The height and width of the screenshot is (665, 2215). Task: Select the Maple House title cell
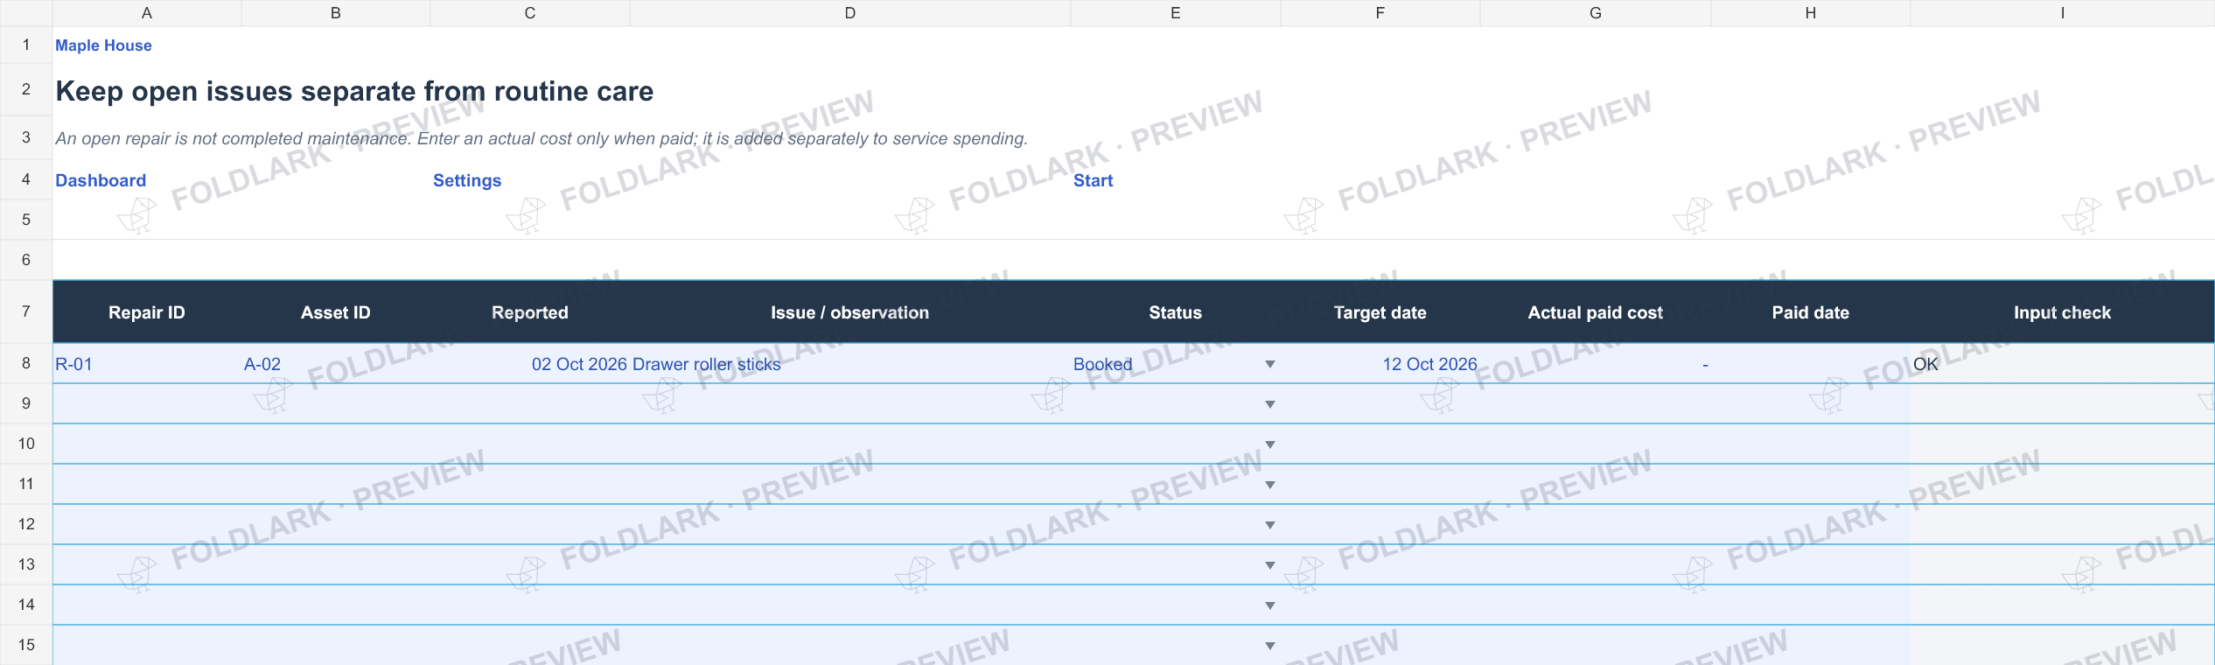coord(103,45)
